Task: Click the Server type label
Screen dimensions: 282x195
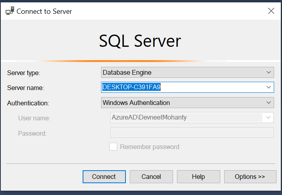Action: click(x=24, y=73)
